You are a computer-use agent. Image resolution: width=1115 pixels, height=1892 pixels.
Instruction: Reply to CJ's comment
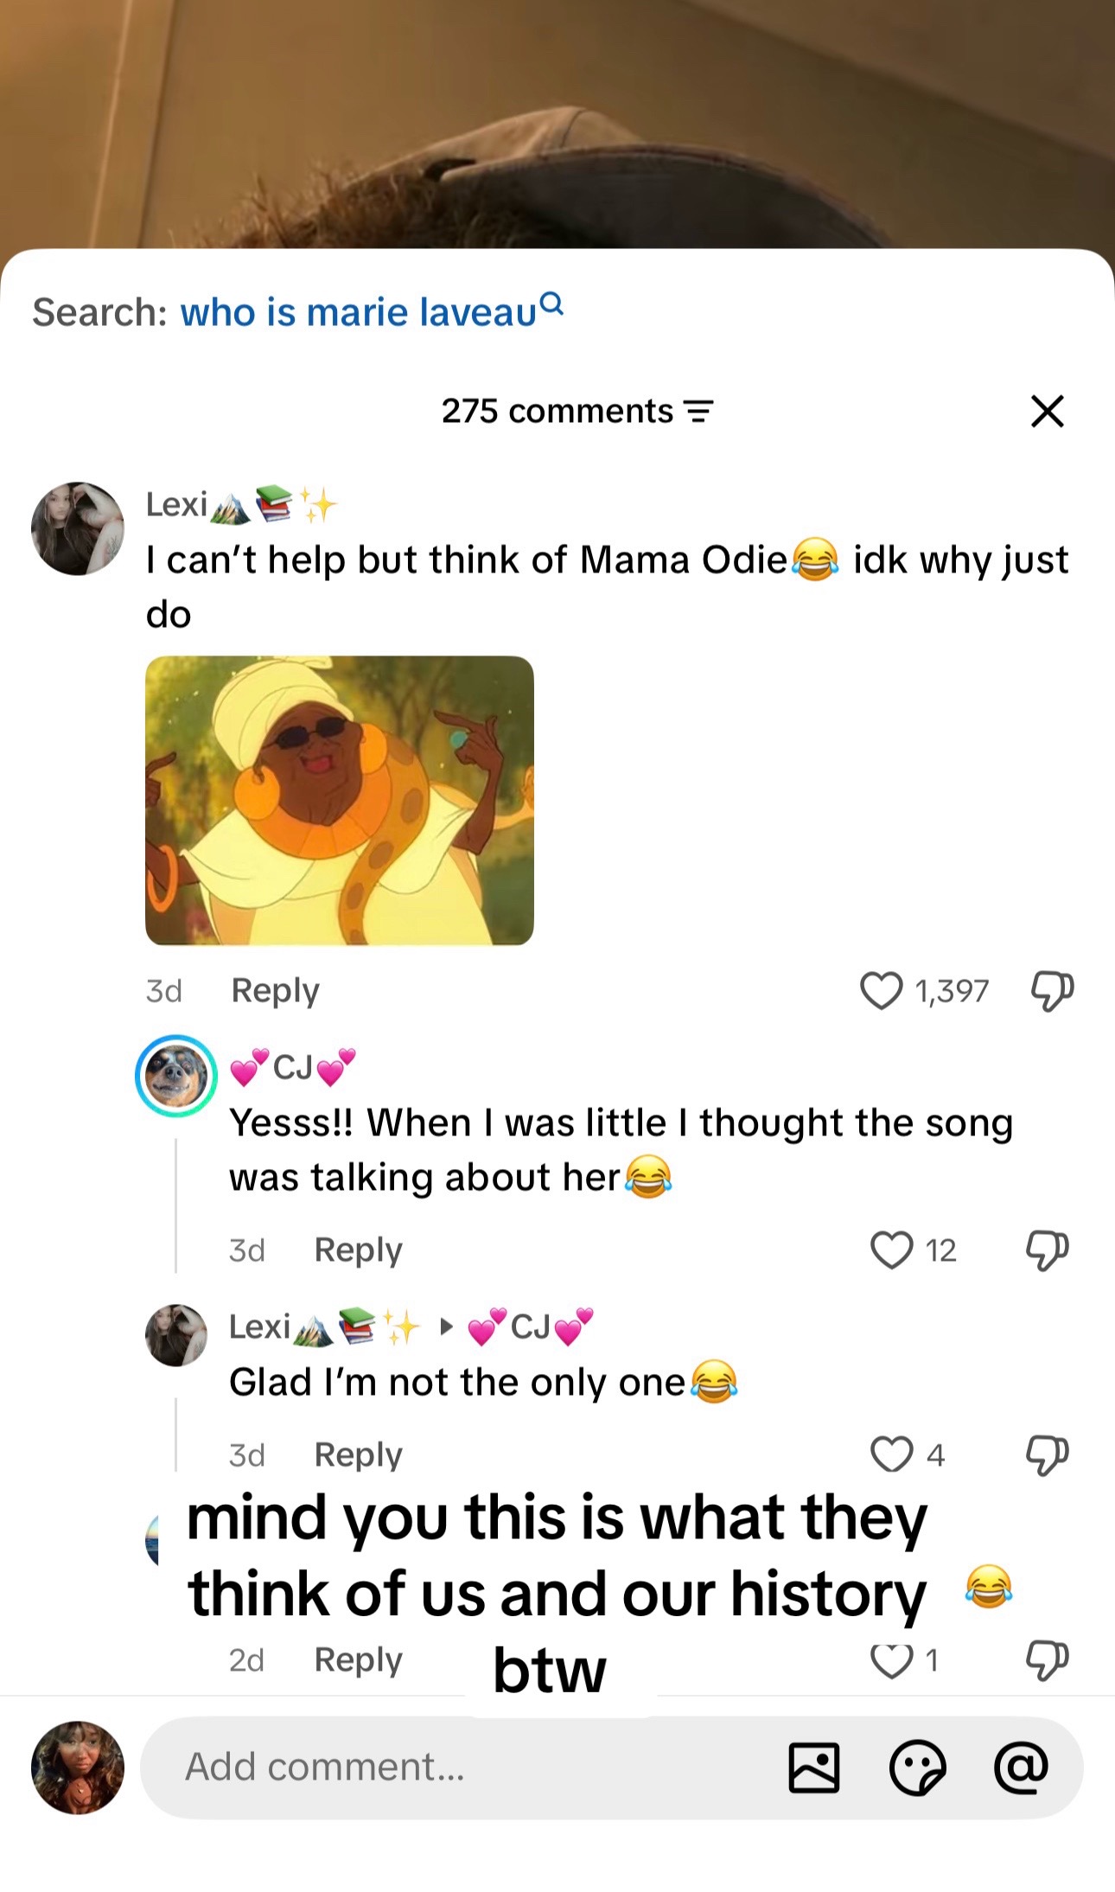point(358,1250)
